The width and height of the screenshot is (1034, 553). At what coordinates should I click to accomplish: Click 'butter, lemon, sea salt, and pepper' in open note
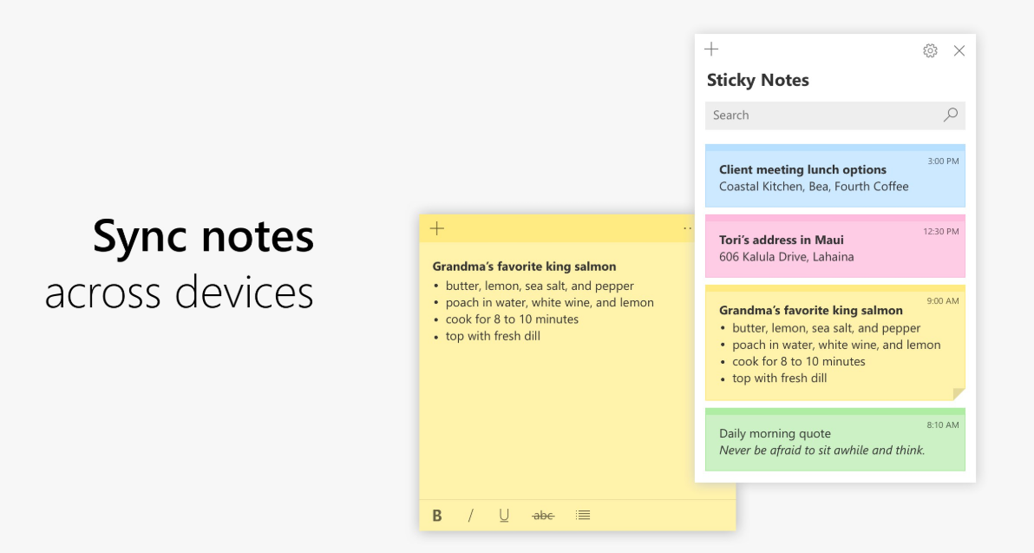point(540,286)
